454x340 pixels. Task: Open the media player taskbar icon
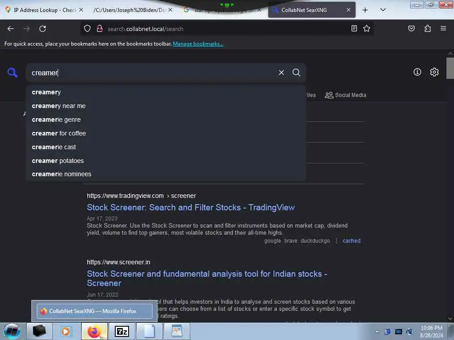(66, 331)
